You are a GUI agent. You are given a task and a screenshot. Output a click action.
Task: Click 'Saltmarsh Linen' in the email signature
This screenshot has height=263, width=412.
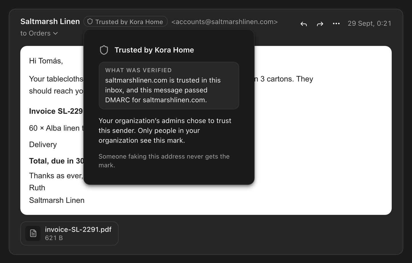click(x=57, y=200)
